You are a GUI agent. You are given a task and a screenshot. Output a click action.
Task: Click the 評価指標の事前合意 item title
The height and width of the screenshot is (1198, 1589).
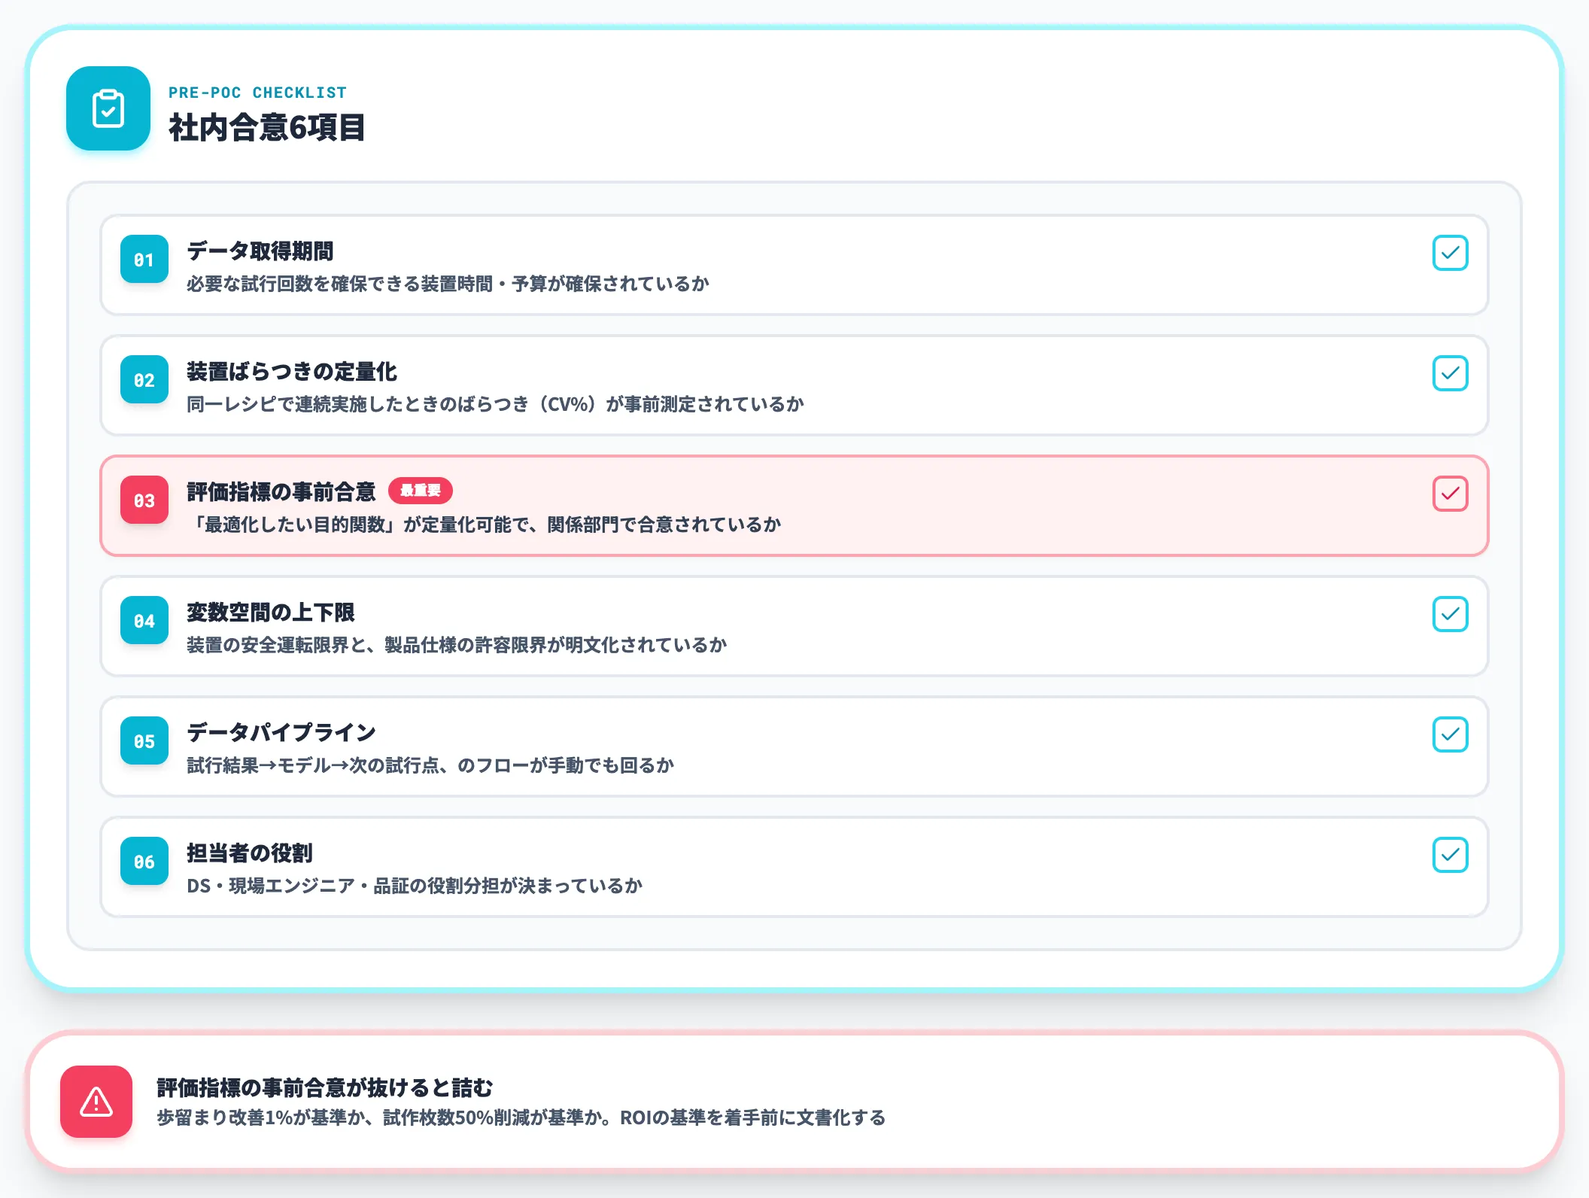(x=281, y=491)
